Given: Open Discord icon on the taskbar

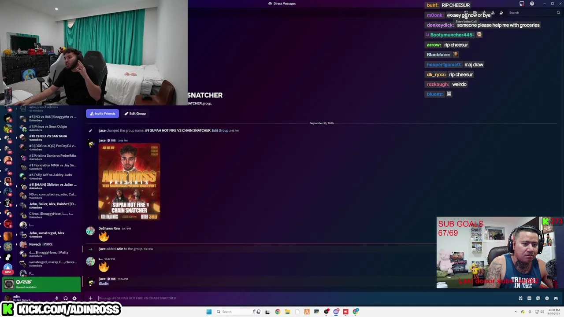Looking at the screenshot, I should coord(336,312).
